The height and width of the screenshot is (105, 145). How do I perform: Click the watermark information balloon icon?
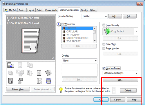coord(59,25)
